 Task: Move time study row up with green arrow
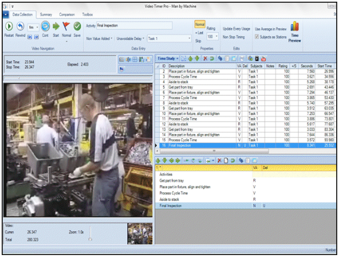pos(190,59)
